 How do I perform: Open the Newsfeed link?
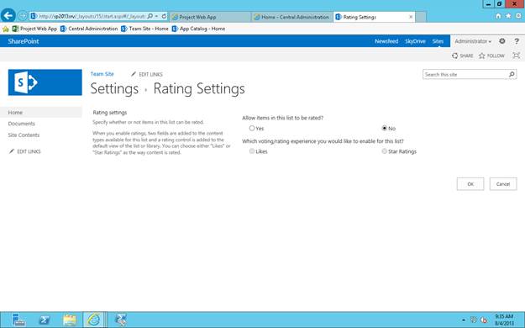tap(386, 41)
